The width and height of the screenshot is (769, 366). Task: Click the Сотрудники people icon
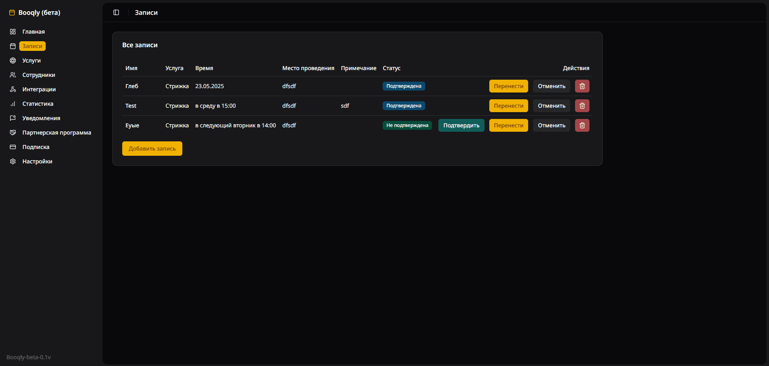coord(13,75)
